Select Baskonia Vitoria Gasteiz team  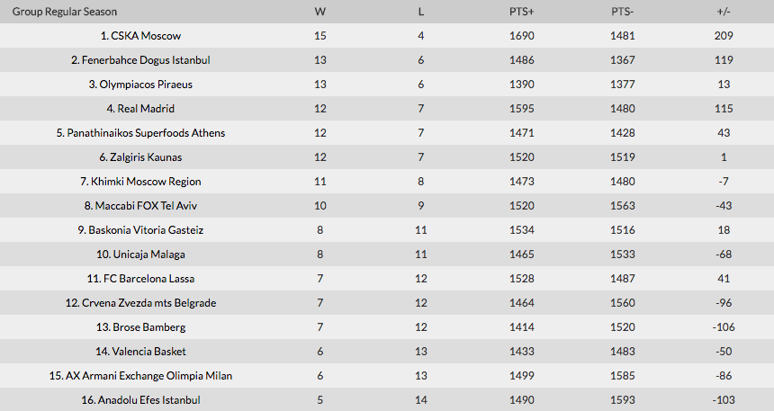[145, 230]
